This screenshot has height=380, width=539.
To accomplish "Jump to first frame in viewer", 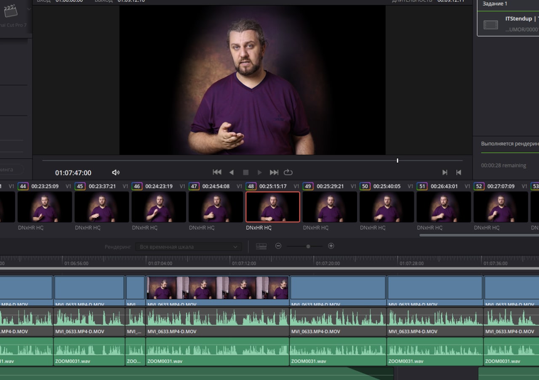I will click(x=217, y=172).
